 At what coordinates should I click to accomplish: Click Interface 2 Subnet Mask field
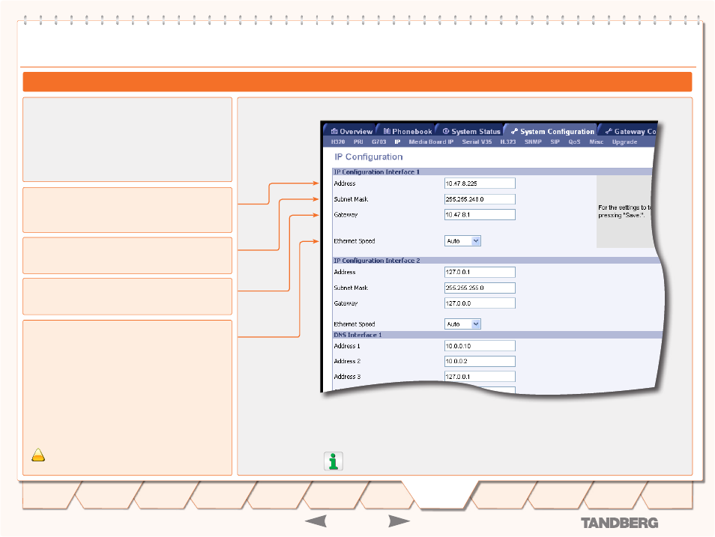pyautogui.click(x=480, y=288)
